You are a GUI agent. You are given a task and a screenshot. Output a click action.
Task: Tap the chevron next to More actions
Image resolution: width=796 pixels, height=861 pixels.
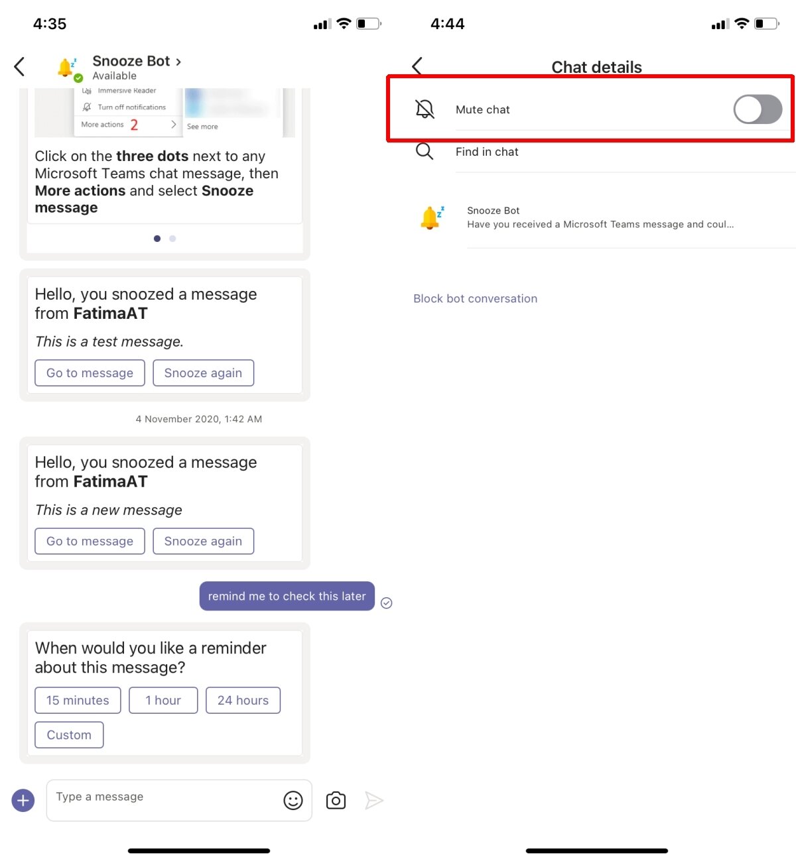click(173, 124)
